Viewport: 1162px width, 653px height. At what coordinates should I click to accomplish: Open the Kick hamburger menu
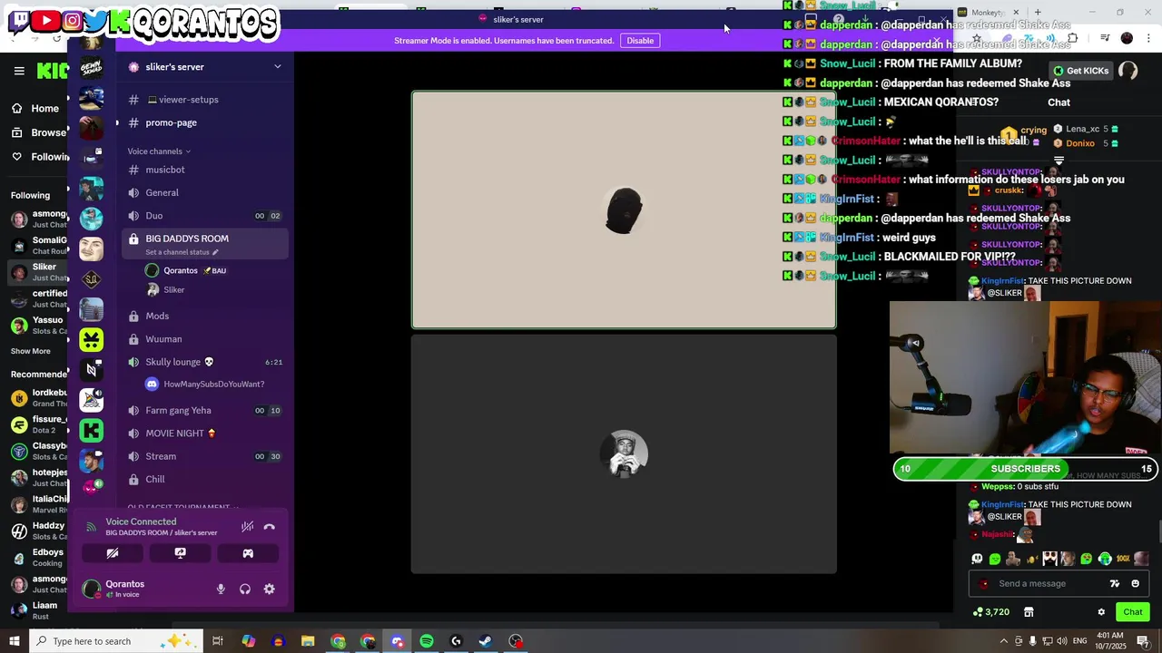(x=19, y=71)
